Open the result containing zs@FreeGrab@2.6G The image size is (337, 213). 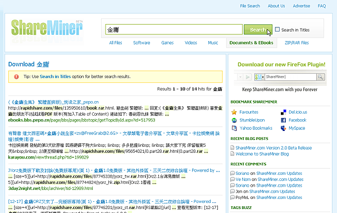(x=113, y=136)
